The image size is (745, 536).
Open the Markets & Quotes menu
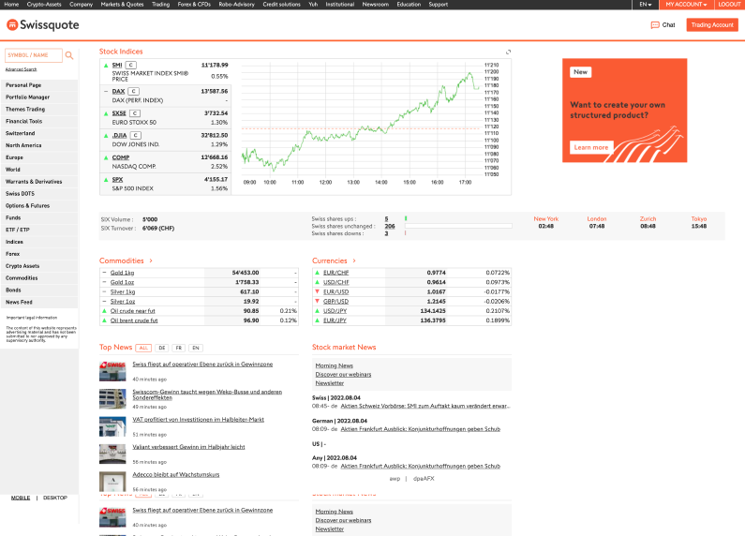pos(122,5)
